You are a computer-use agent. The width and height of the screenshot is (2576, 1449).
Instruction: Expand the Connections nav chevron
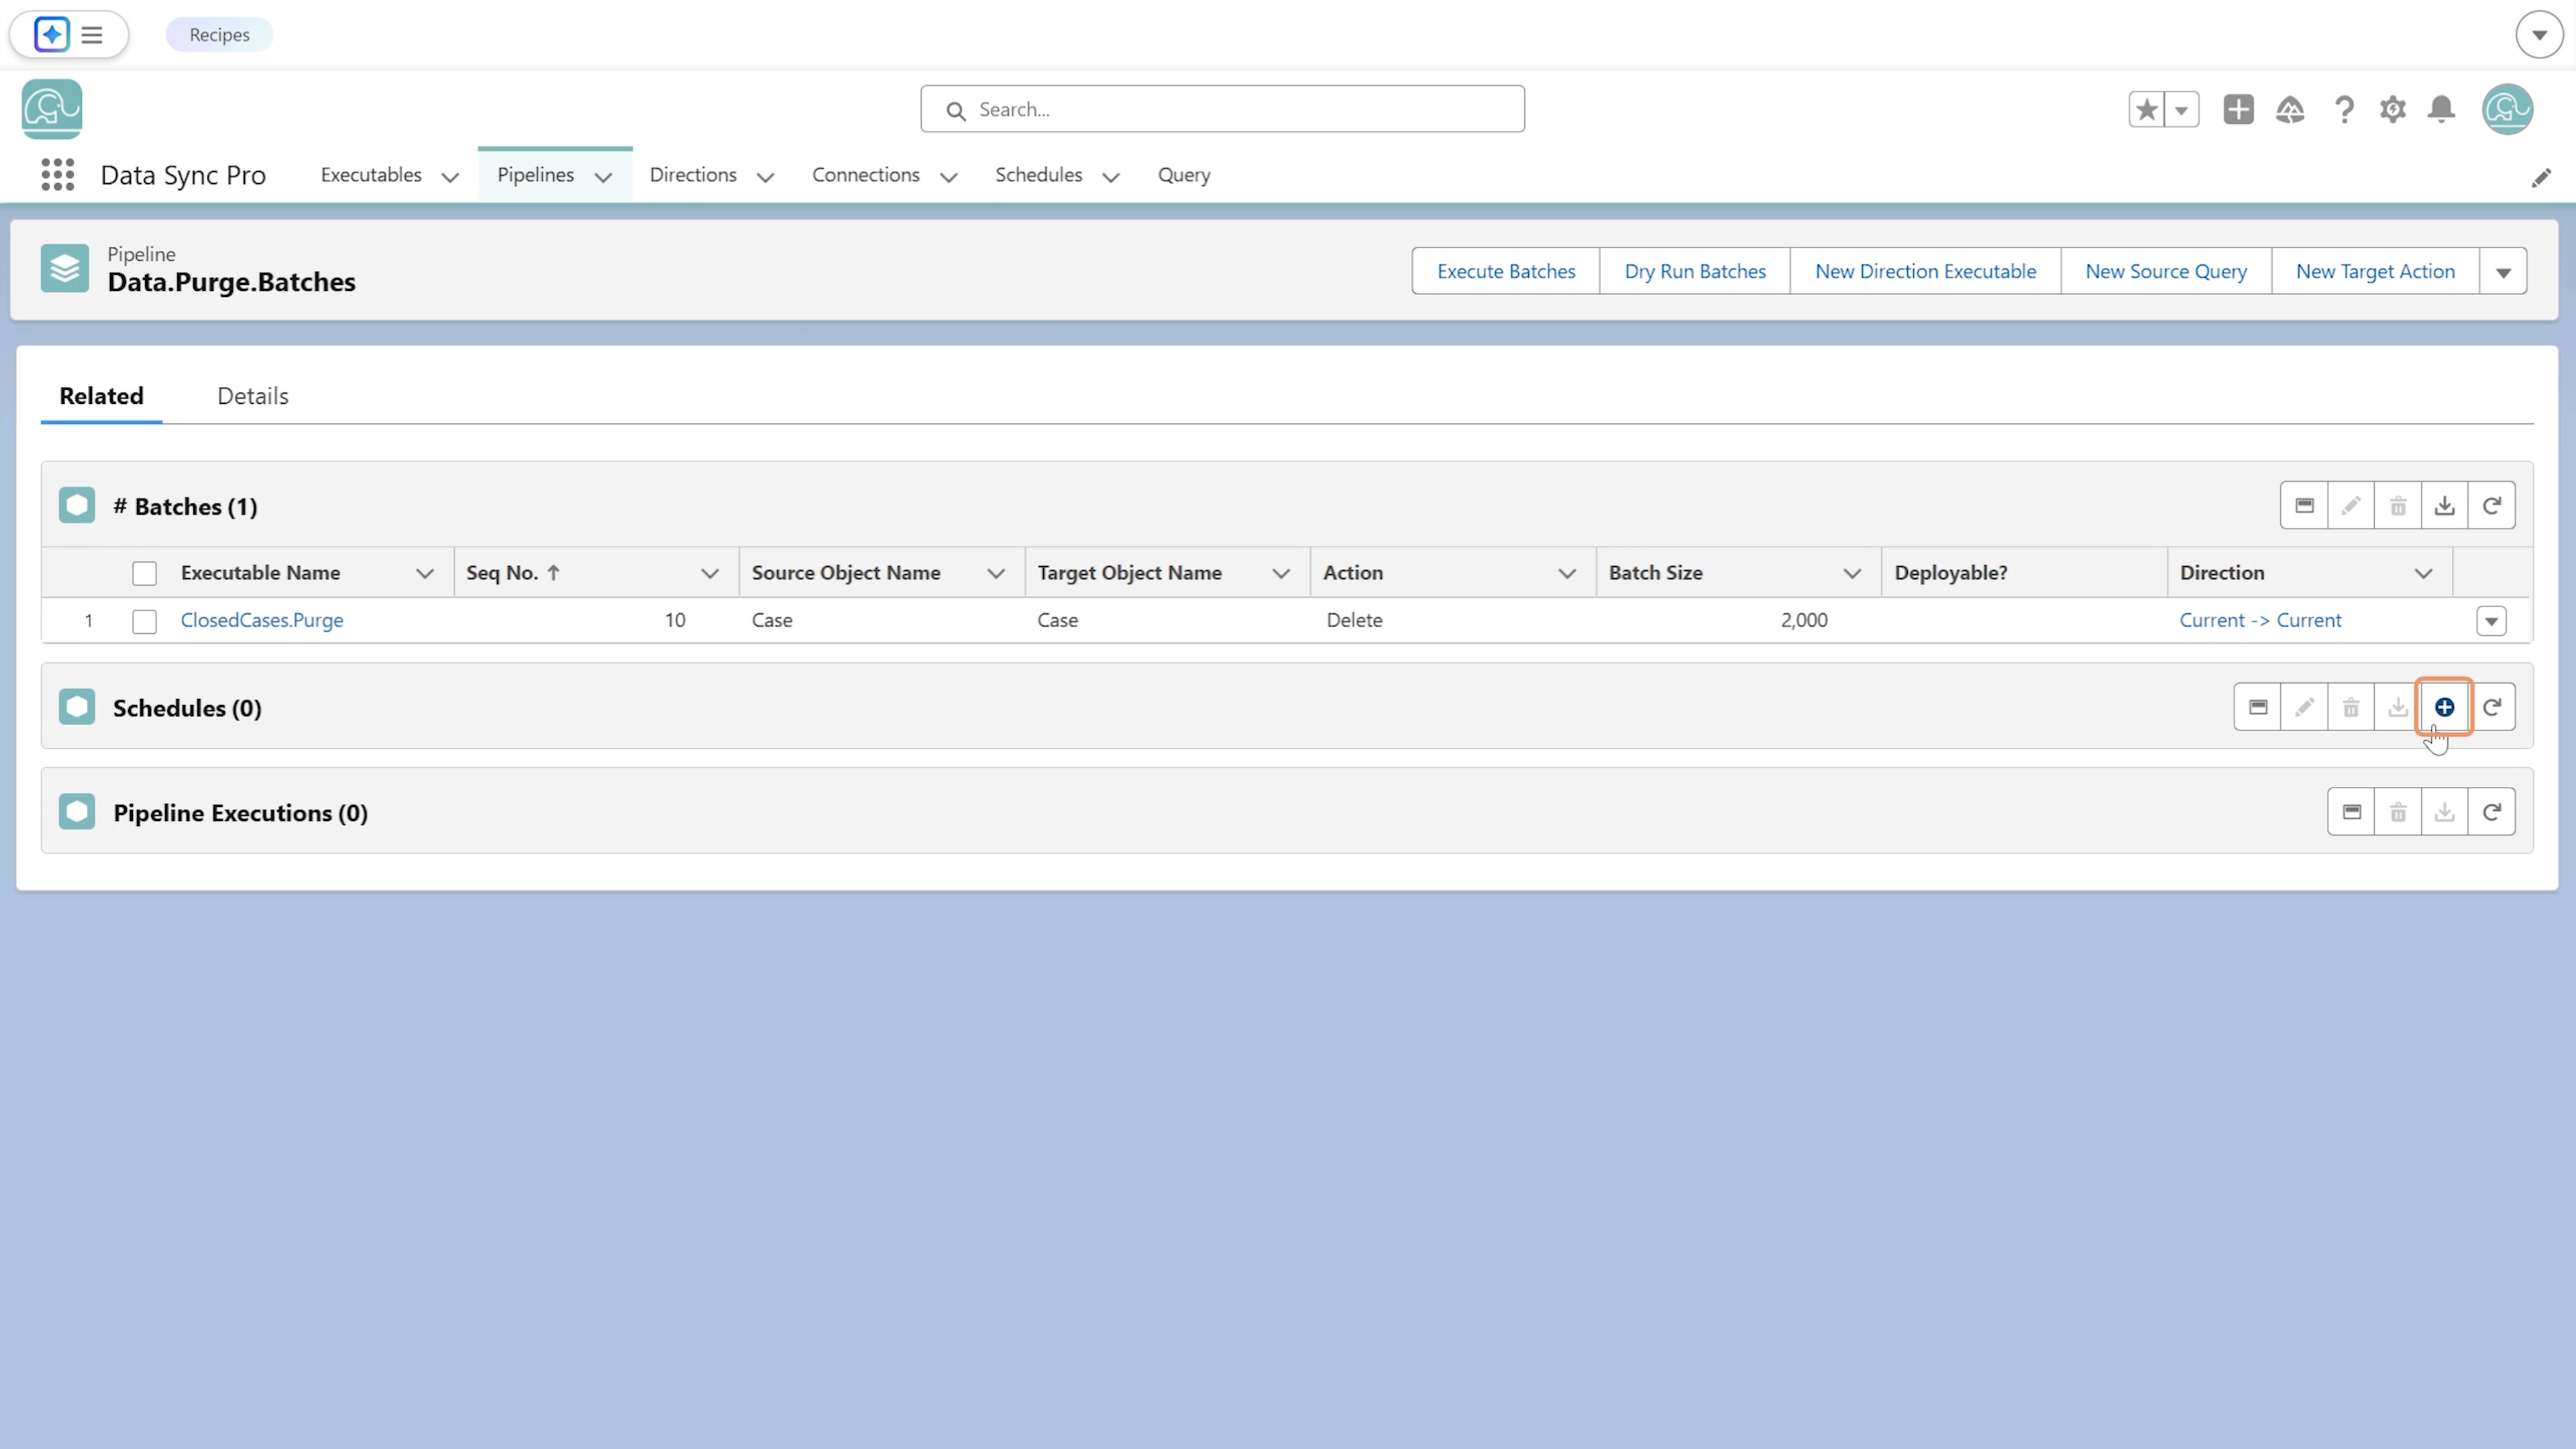[949, 178]
